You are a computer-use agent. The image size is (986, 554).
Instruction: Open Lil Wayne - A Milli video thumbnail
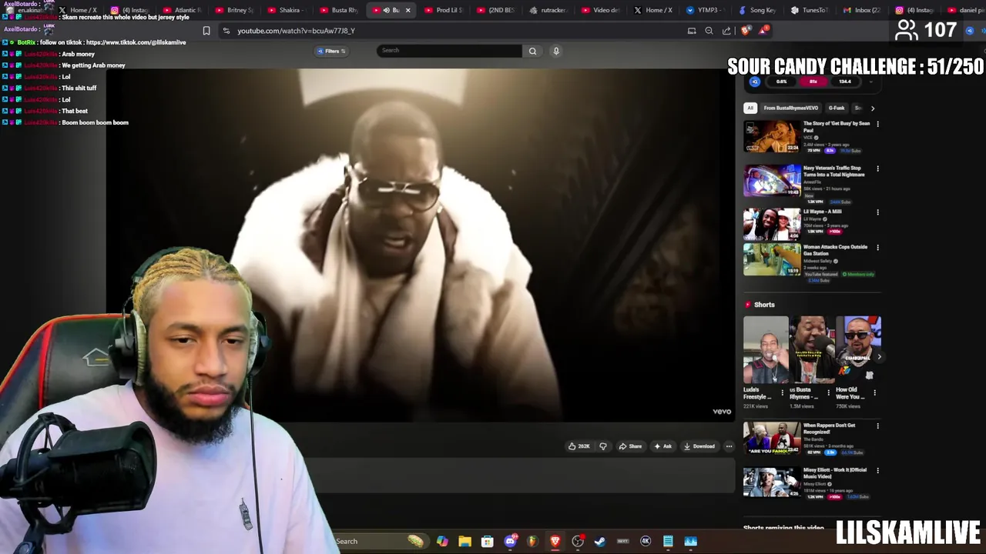tap(772, 225)
